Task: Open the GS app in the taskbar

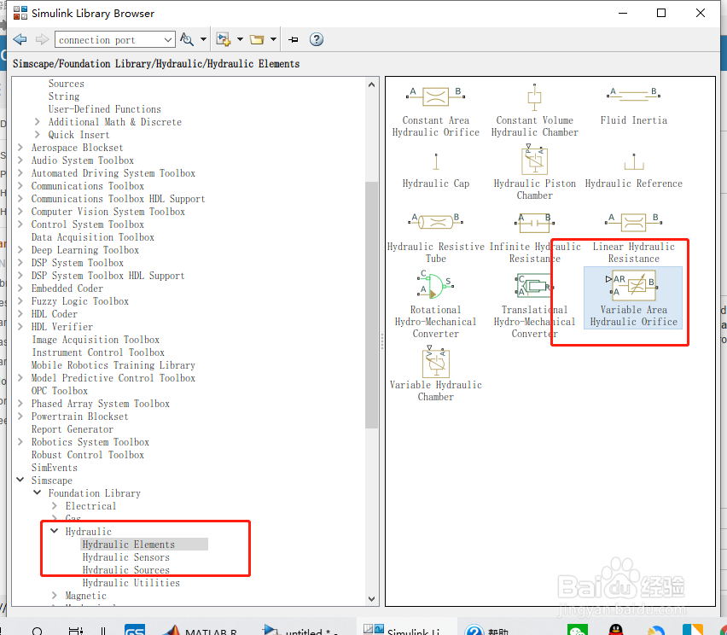Action: point(135,629)
